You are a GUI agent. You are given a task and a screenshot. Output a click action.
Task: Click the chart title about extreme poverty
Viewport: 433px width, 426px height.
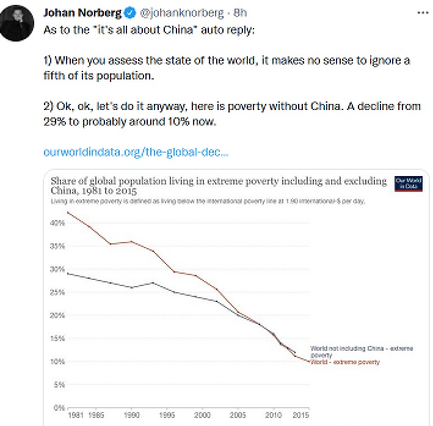tap(219, 185)
